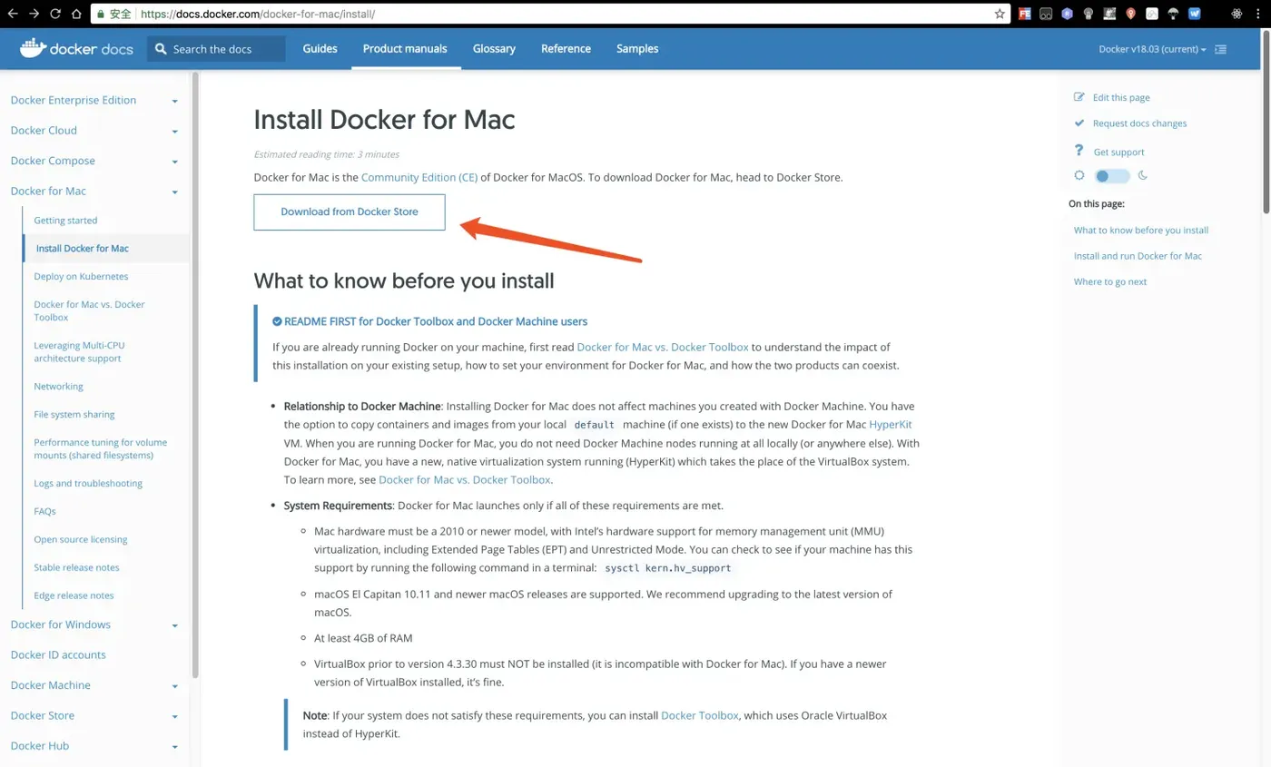The width and height of the screenshot is (1271, 767).
Task: Open the glasses extension icon
Action: [1046, 14]
